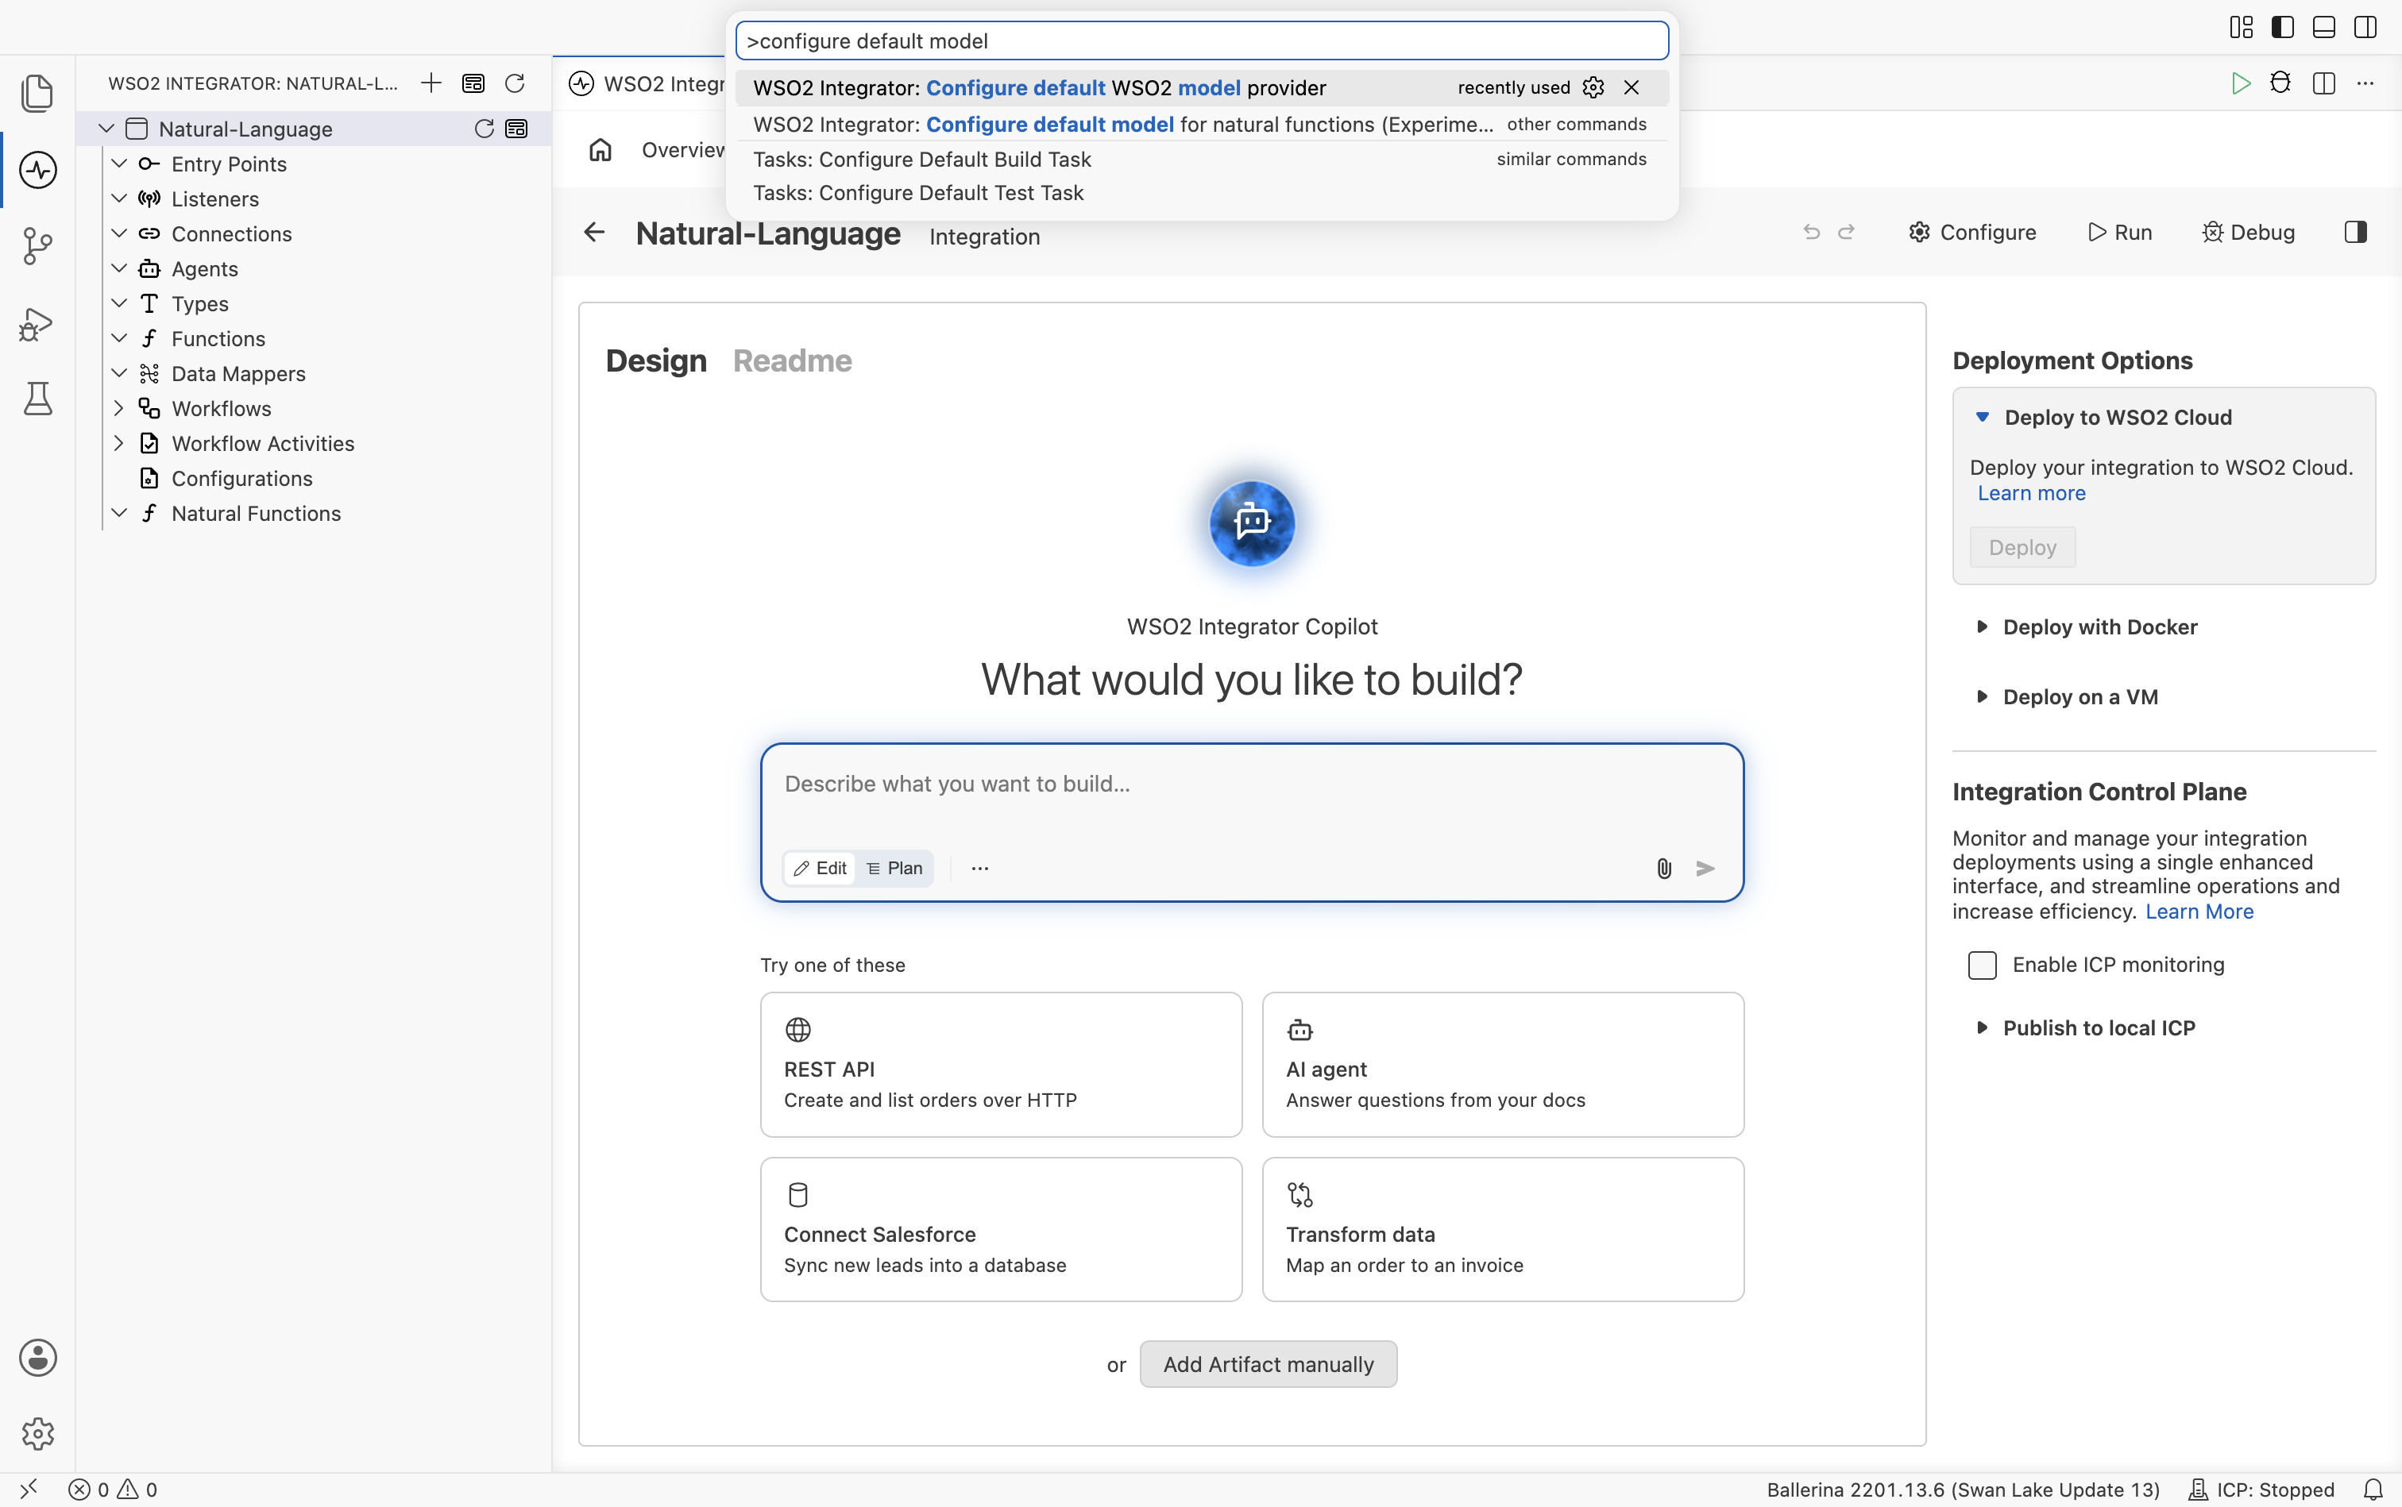
Task: Click the Configure button in integration header
Action: coord(1972,232)
